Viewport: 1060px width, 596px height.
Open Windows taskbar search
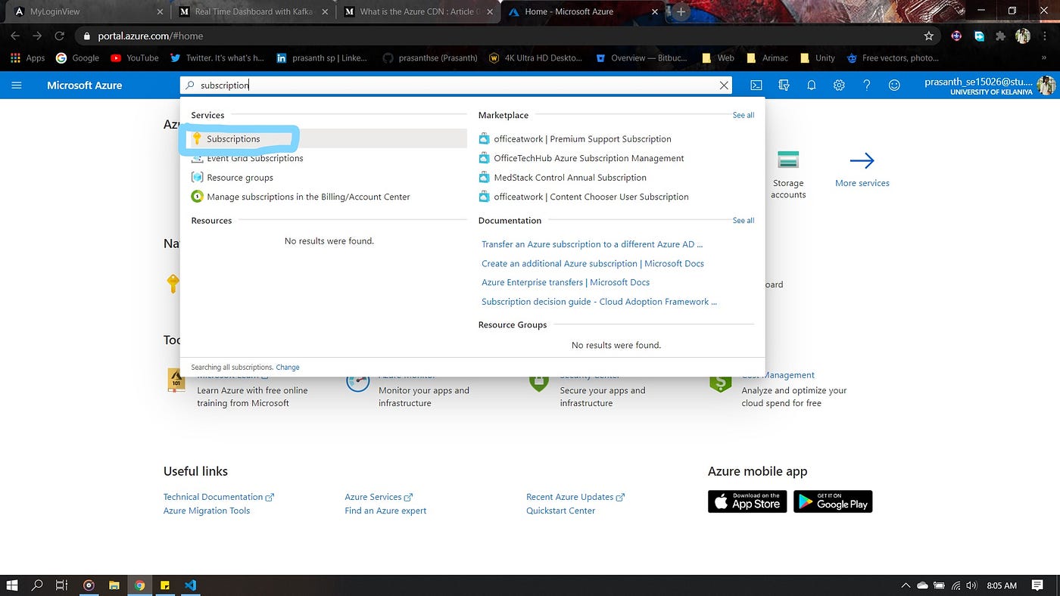coord(37,585)
